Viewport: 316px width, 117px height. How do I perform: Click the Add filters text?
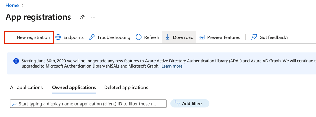click(192, 103)
